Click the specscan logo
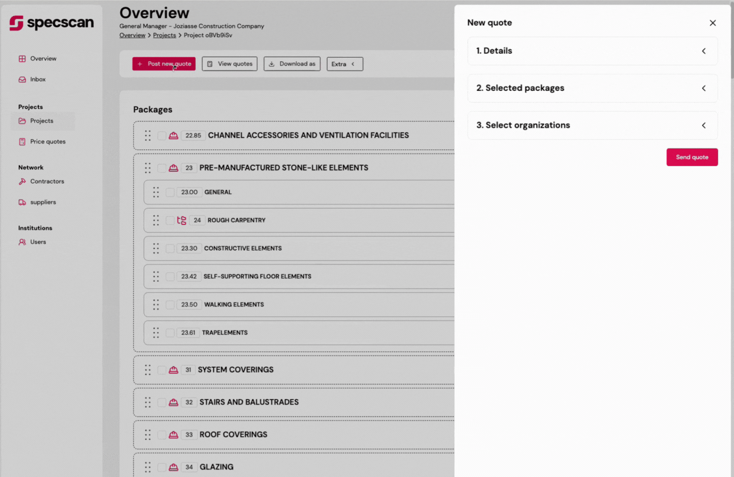The width and height of the screenshot is (734, 477). [51, 23]
